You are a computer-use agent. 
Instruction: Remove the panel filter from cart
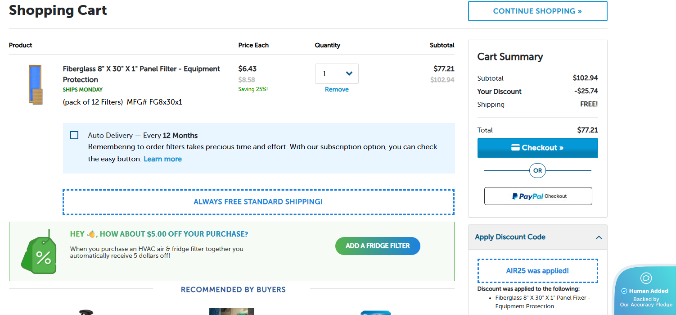click(x=337, y=90)
